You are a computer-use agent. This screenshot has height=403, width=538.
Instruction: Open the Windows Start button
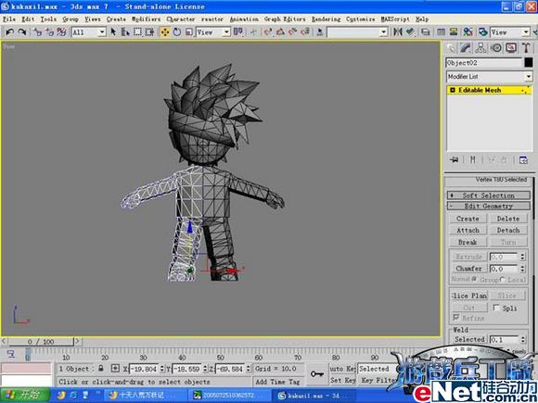(x=25, y=396)
